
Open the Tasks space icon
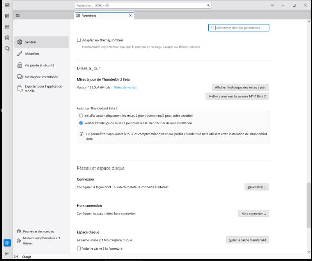tap(7, 38)
